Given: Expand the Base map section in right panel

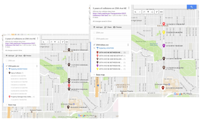Looking at the screenshot, I should (94, 75).
